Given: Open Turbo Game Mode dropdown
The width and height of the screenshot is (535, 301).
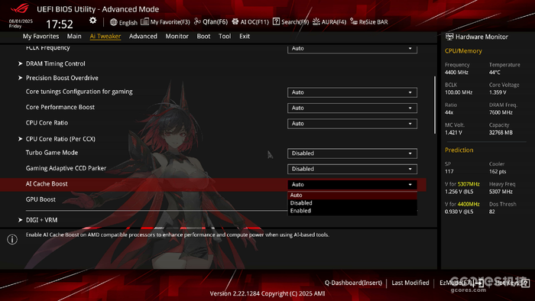Looking at the screenshot, I should pyautogui.click(x=352, y=154).
